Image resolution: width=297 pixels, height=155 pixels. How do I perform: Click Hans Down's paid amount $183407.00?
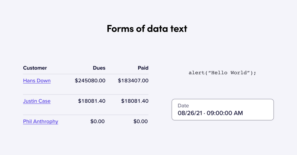(133, 81)
